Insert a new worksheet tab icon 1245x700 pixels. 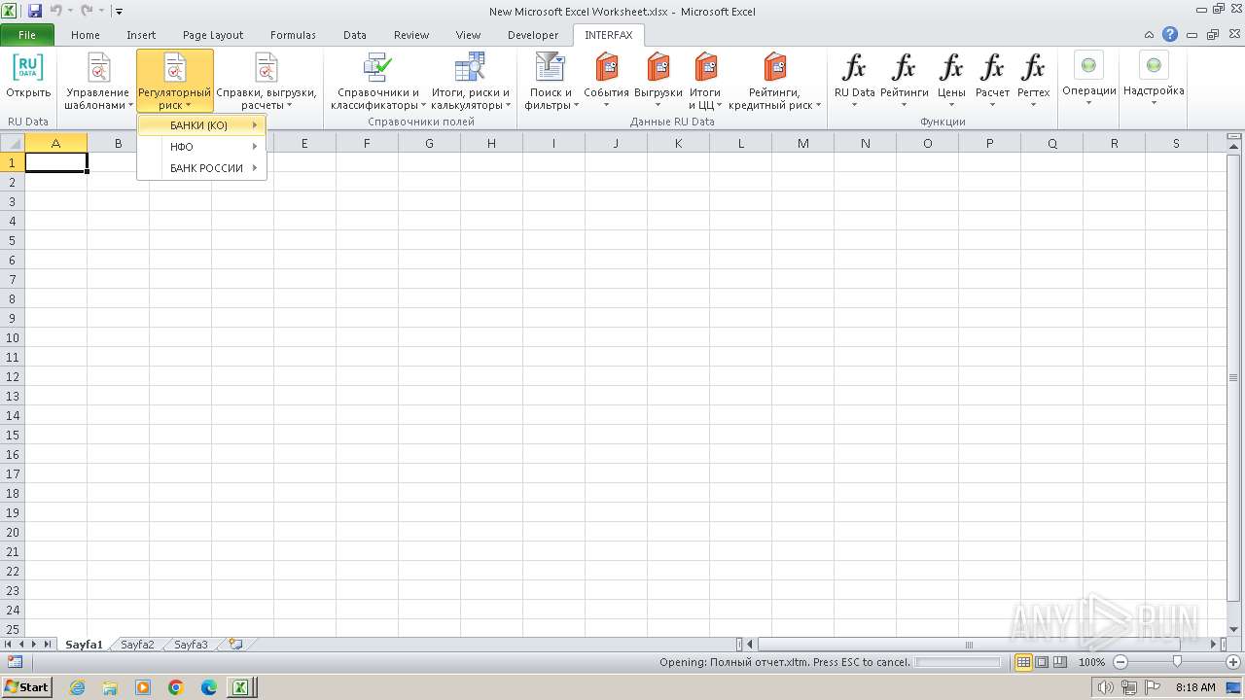click(x=234, y=644)
